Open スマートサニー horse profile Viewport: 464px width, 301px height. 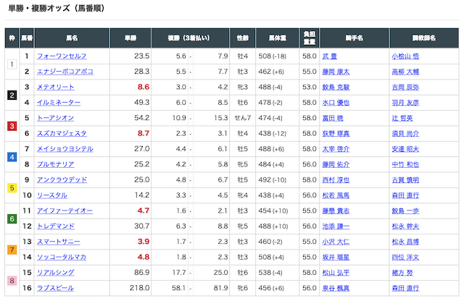coord(57,242)
